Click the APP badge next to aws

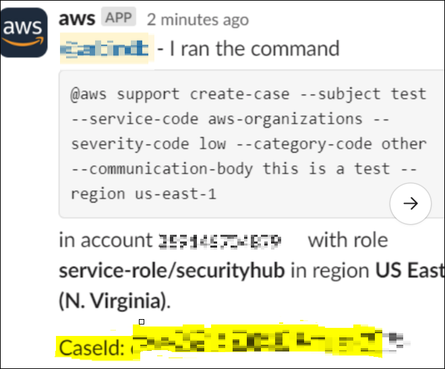pyautogui.click(x=119, y=17)
